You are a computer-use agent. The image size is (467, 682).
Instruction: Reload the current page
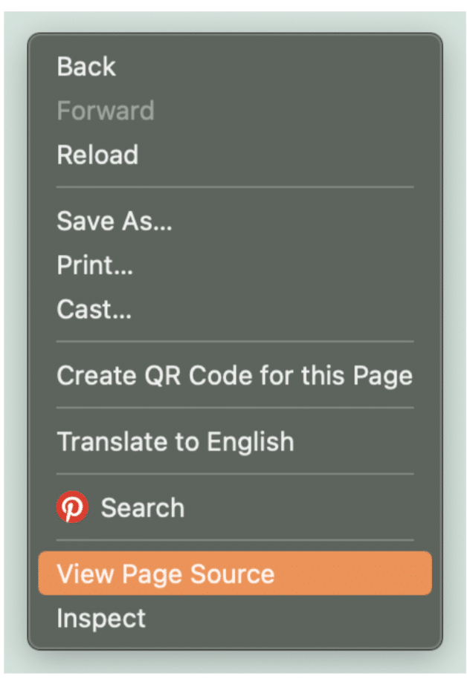[x=97, y=155]
